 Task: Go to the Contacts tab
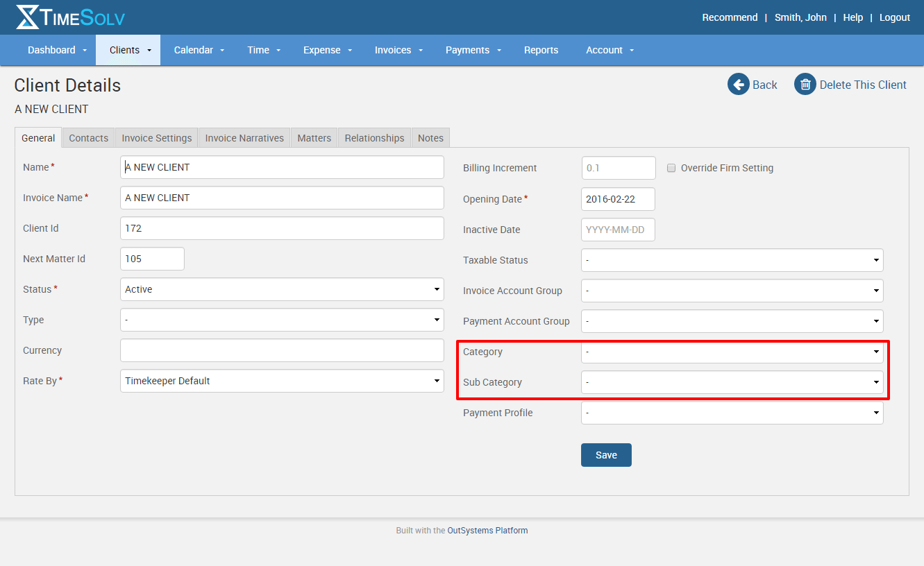tap(88, 138)
